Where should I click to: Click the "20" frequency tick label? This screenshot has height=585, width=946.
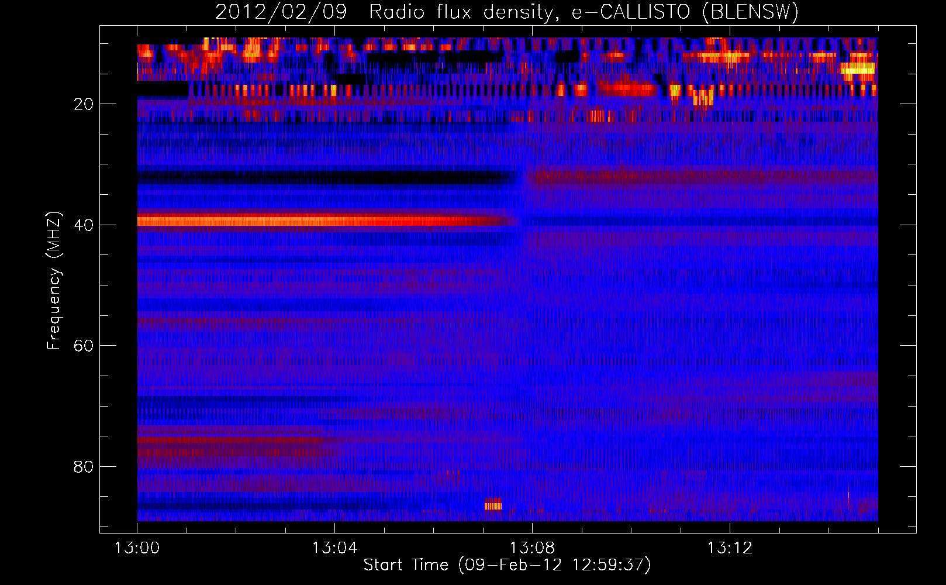pyautogui.click(x=84, y=104)
